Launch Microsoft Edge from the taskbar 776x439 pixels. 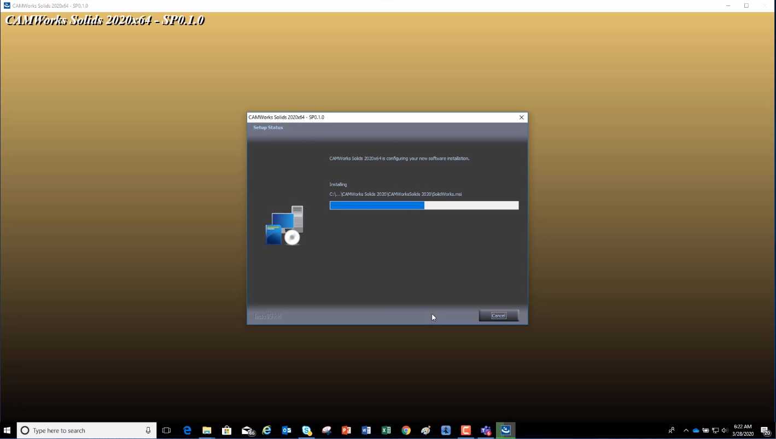pyautogui.click(x=187, y=430)
